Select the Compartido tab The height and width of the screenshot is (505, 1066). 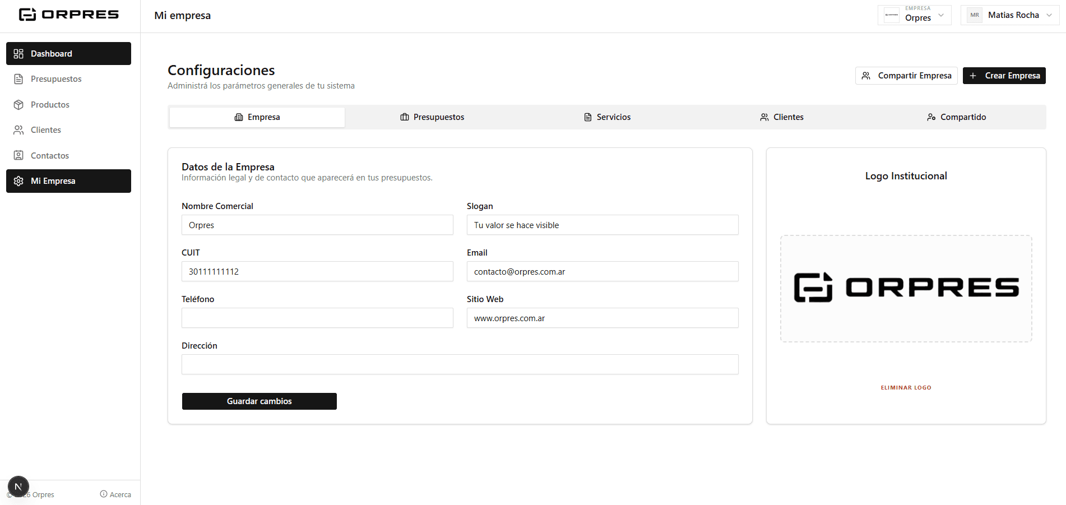point(957,117)
